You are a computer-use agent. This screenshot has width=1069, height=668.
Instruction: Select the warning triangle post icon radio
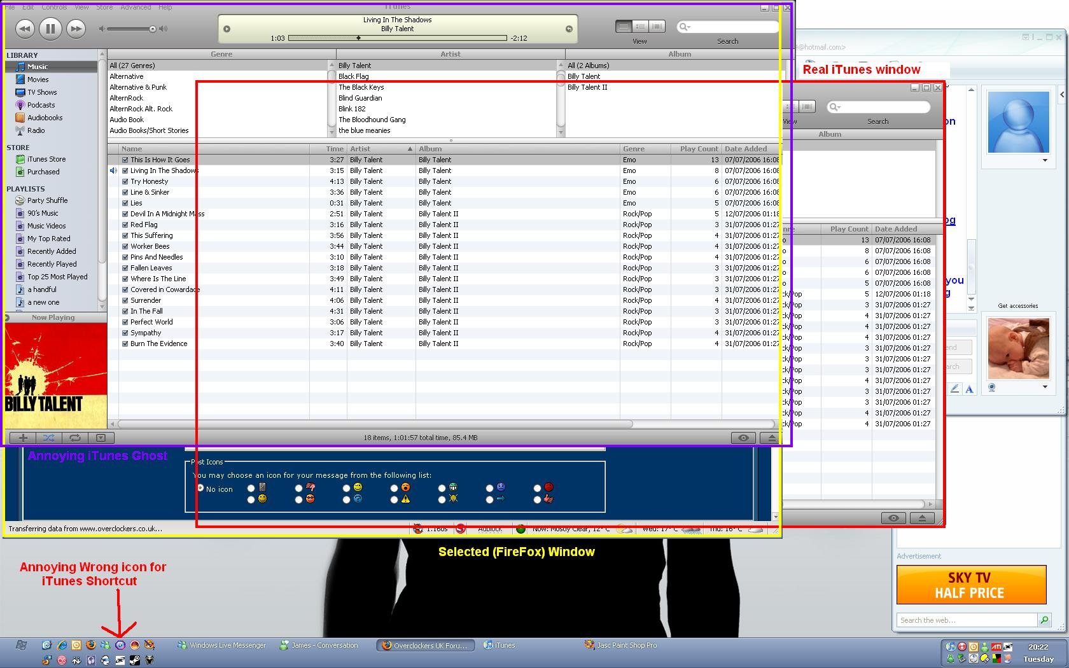394,499
